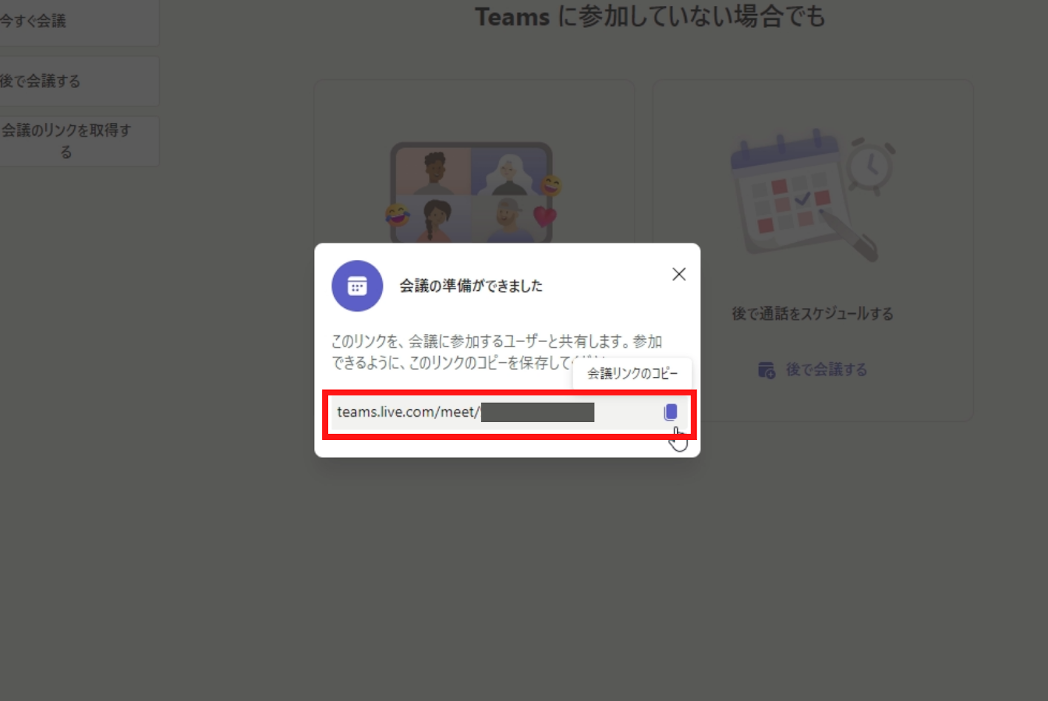
Task: Click the dialog description starting このリンクを
Action: 496,352
